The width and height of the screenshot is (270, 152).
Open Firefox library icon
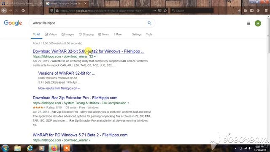pos(246,11)
